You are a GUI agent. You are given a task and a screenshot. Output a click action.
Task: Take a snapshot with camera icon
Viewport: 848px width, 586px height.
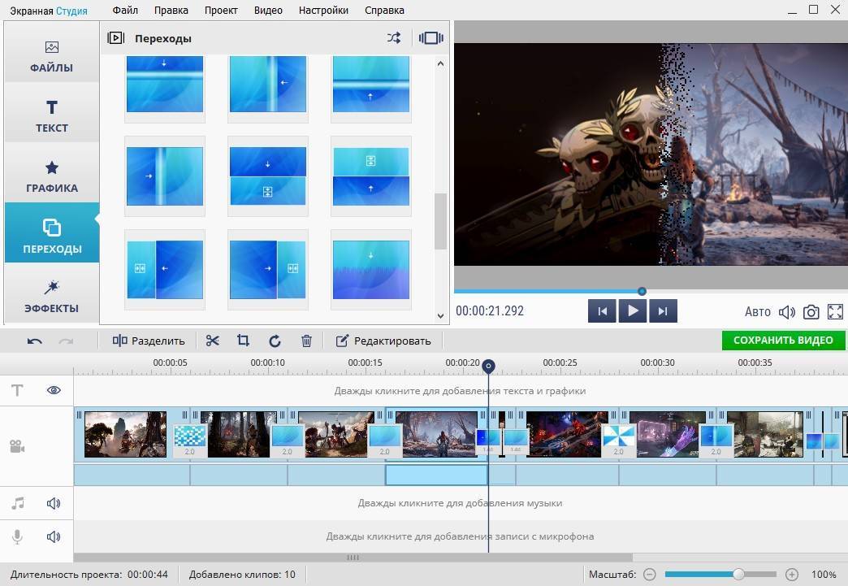pyautogui.click(x=811, y=311)
